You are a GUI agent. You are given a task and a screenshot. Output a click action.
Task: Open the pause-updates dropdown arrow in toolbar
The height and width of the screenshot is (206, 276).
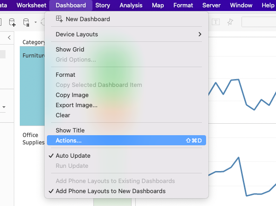point(35,22)
